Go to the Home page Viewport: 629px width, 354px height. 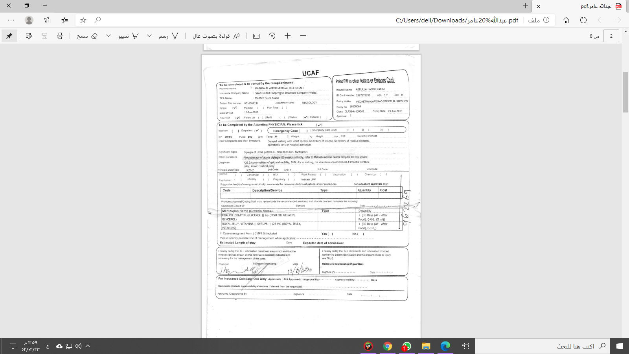pyautogui.click(x=566, y=20)
